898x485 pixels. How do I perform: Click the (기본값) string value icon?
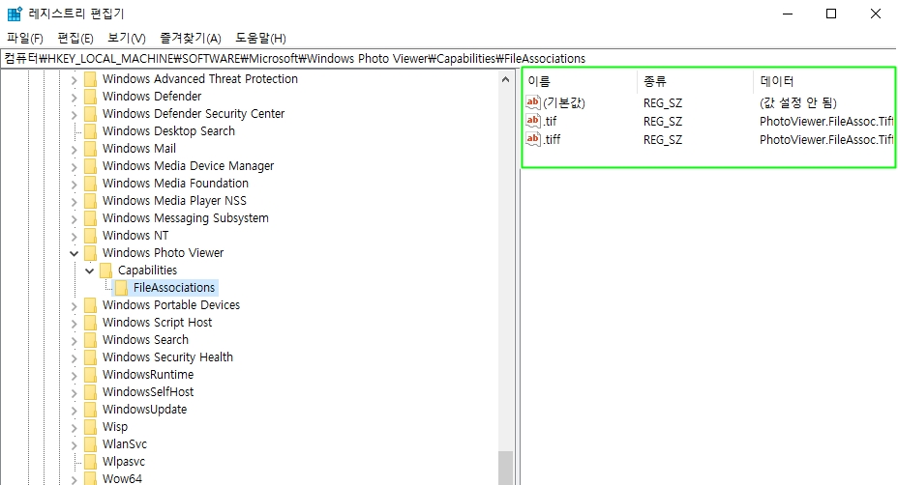[x=533, y=102]
